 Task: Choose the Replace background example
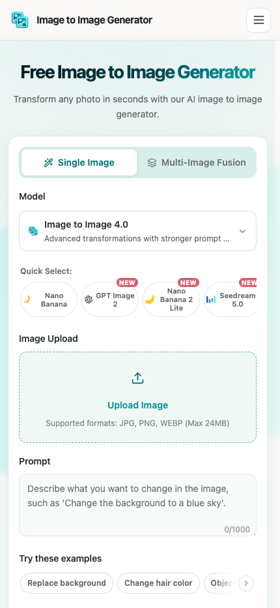click(66, 583)
